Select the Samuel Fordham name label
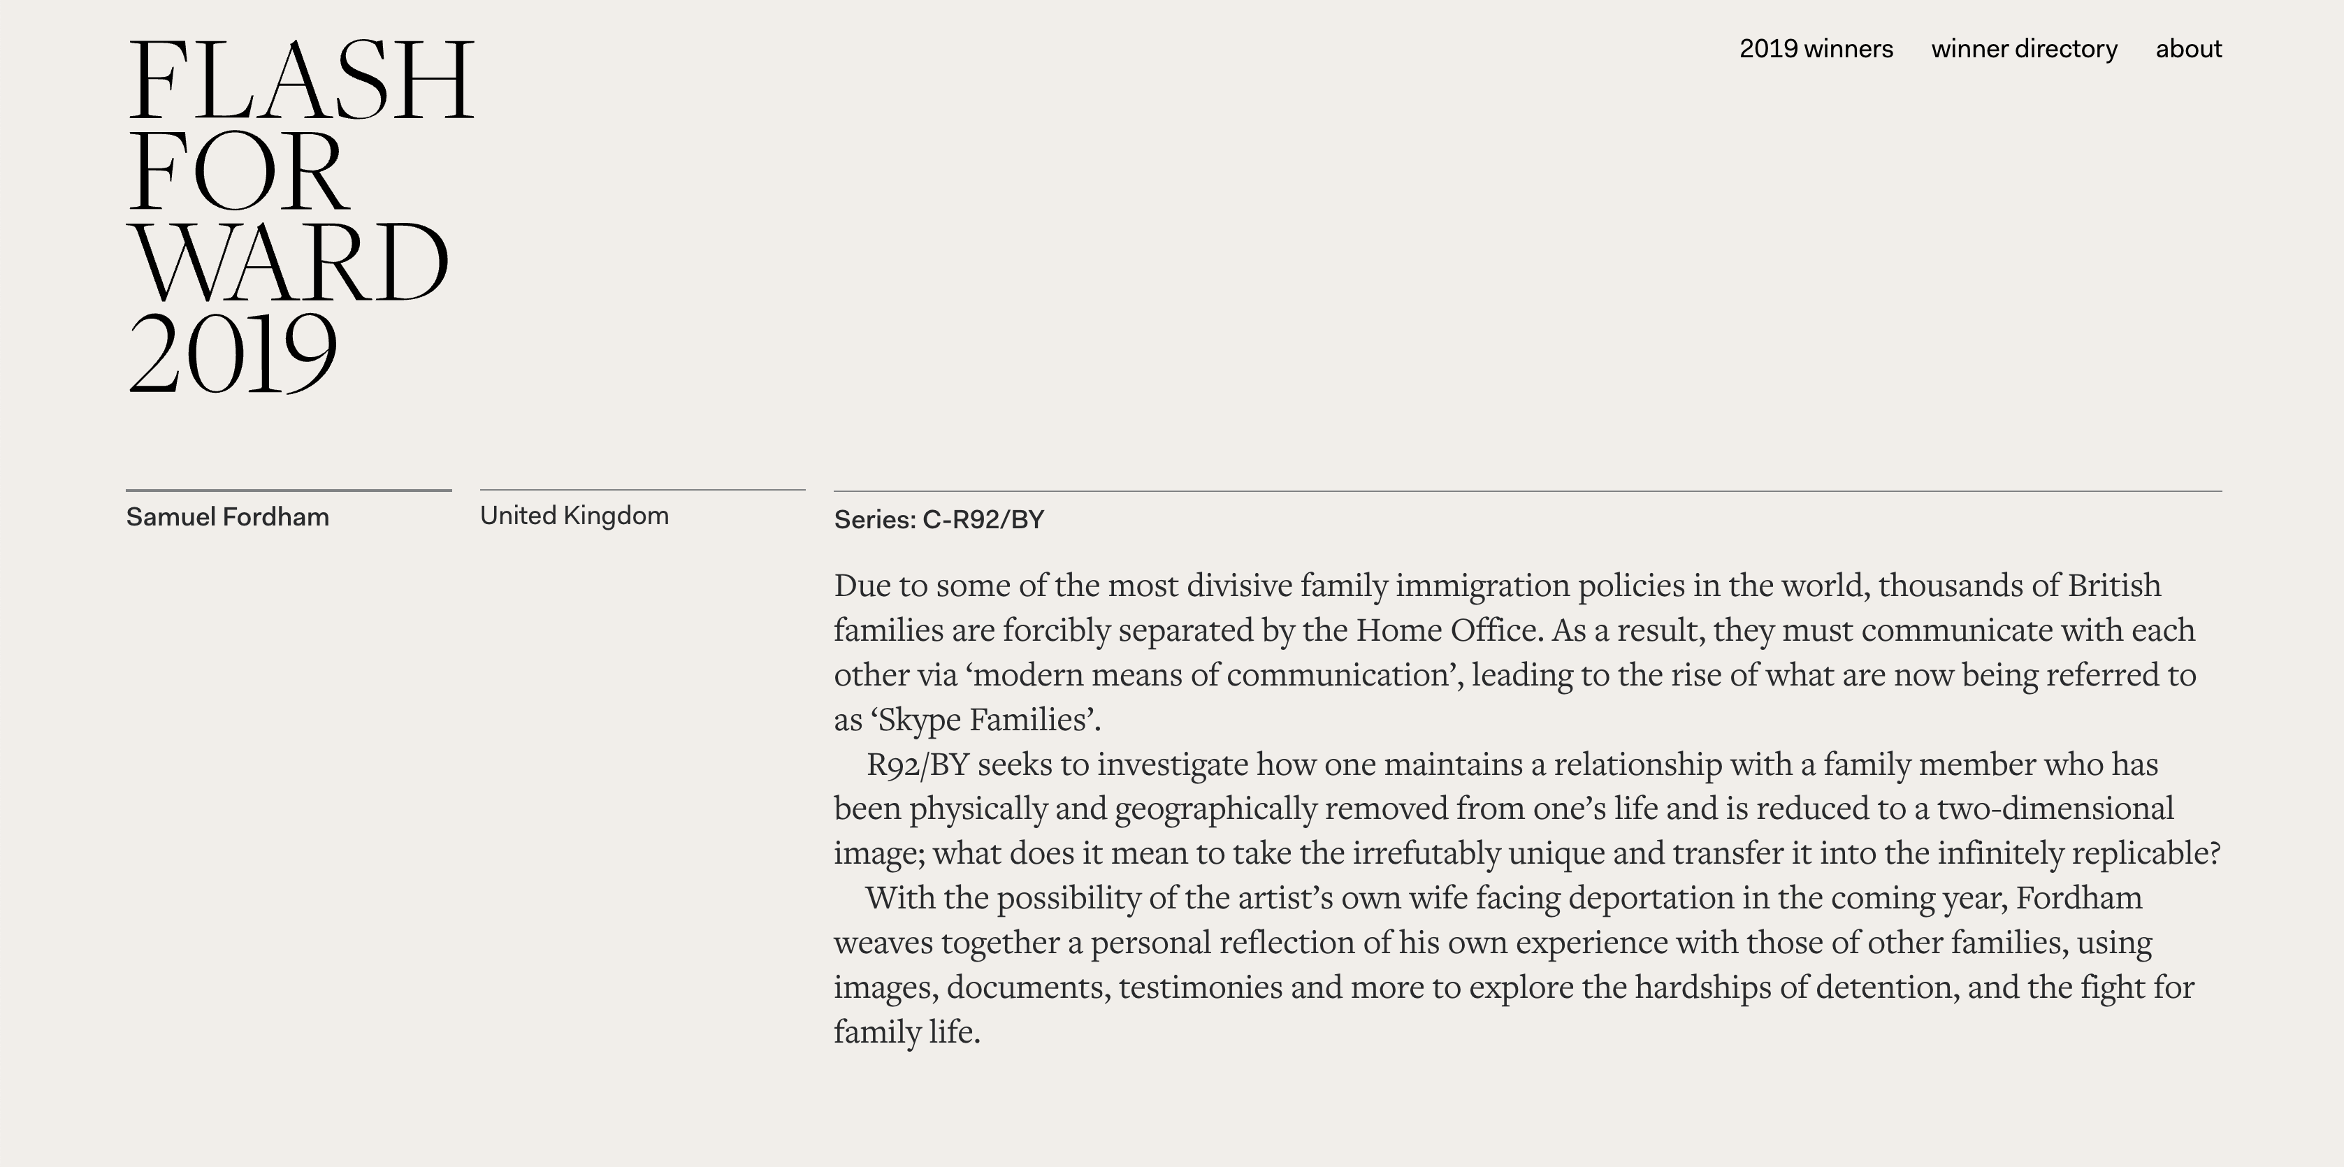This screenshot has width=2344, height=1167. point(228,516)
